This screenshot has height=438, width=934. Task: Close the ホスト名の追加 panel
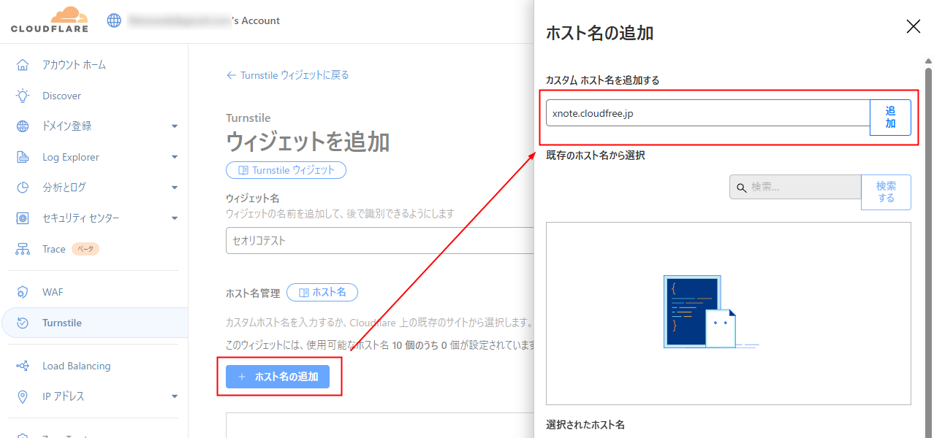pos(914,27)
